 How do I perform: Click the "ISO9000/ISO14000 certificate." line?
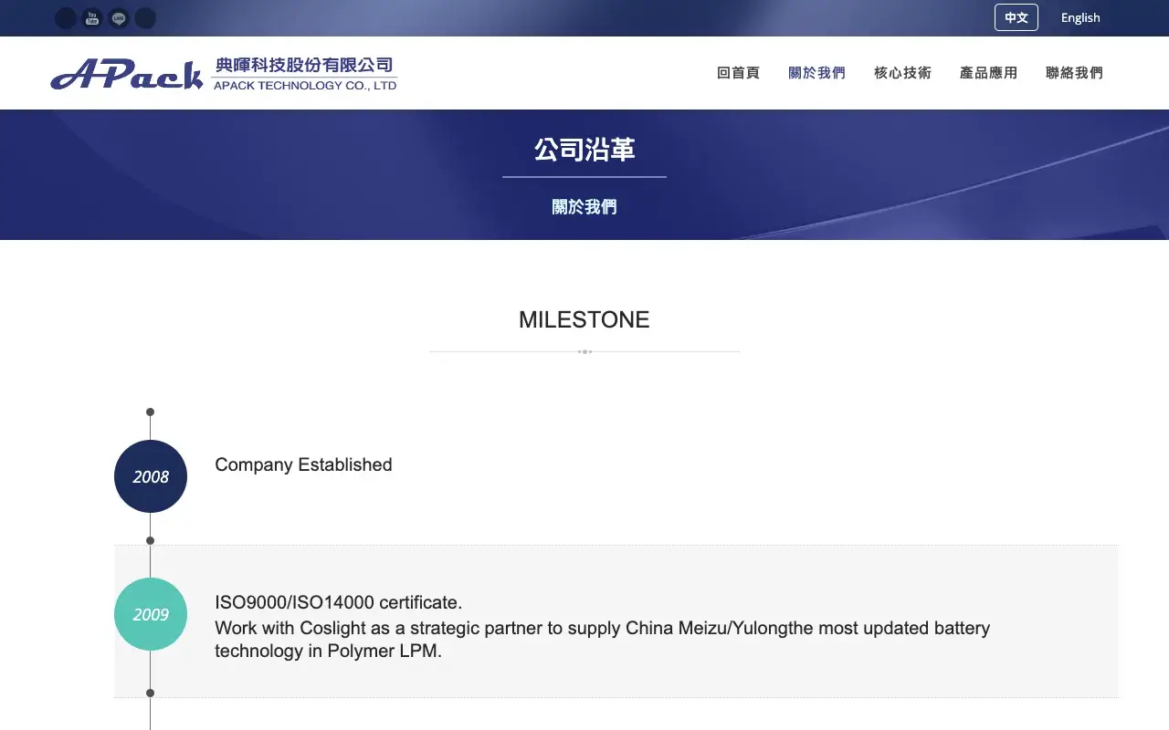click(x=339, y=602)
